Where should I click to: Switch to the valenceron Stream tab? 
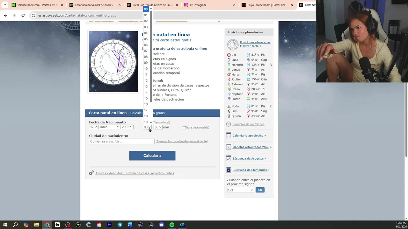[x=38, y=5]
